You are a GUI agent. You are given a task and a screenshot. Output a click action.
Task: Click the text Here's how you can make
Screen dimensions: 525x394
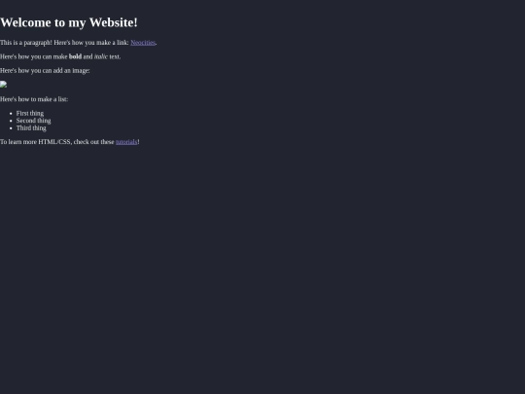[x=33, y=56]
